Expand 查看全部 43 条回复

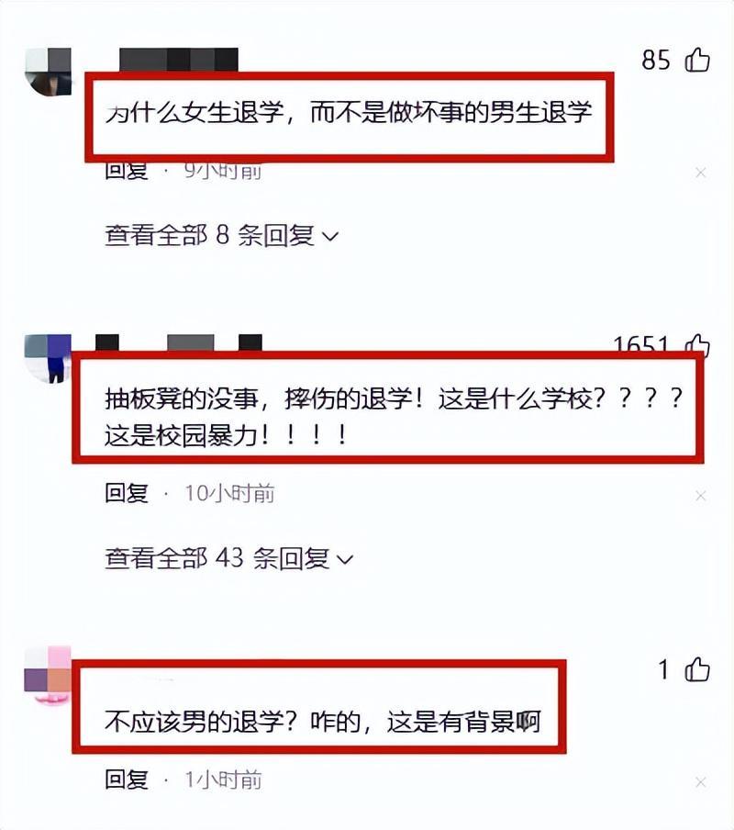(228, 558)
